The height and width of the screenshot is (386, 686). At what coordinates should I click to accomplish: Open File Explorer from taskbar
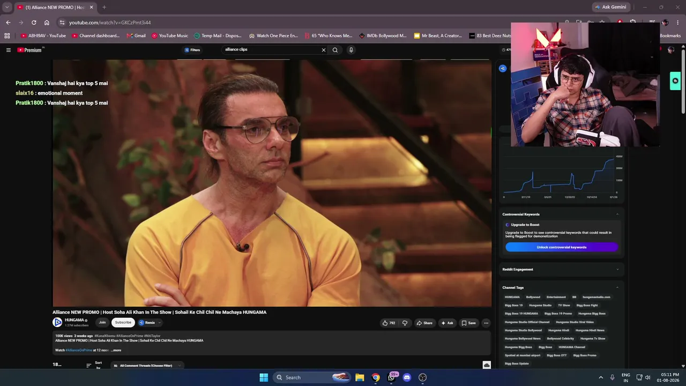[360, 377]
